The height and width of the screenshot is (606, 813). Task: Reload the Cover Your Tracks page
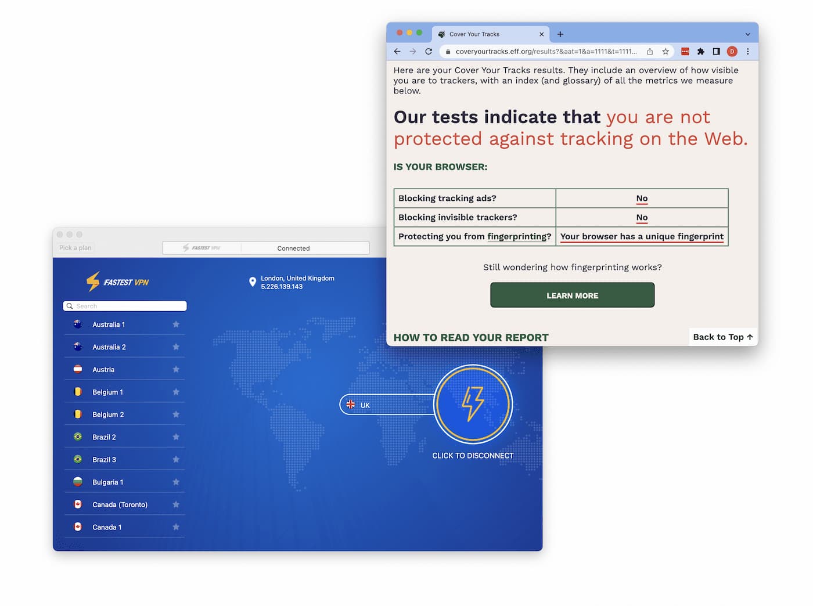click(x=429, y=51)
